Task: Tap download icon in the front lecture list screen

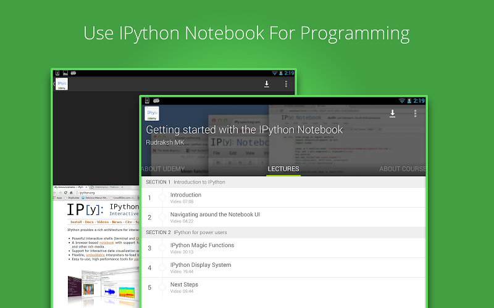Action: coord(392,113)
